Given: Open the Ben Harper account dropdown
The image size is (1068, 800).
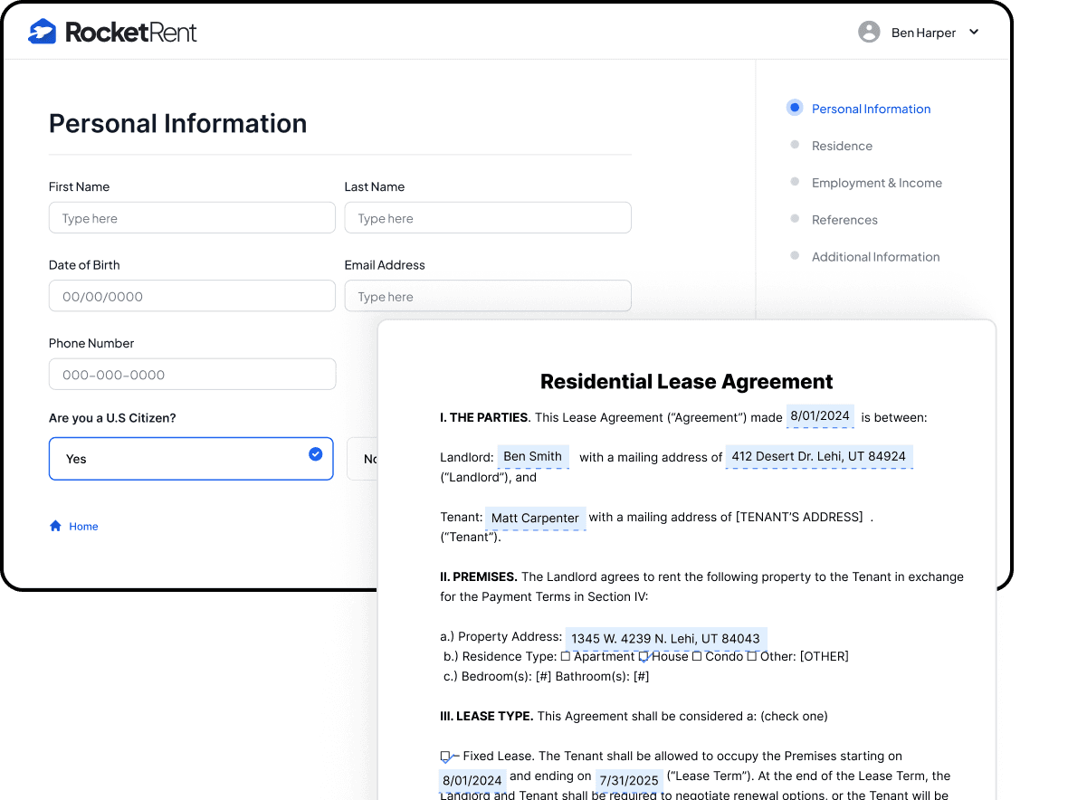Looking at the screenshot, I should tap(974, 32).
